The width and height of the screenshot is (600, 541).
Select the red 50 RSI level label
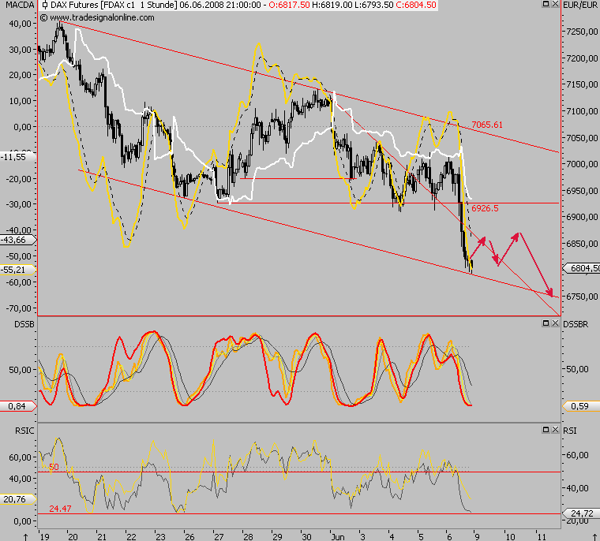coord(54,467)
